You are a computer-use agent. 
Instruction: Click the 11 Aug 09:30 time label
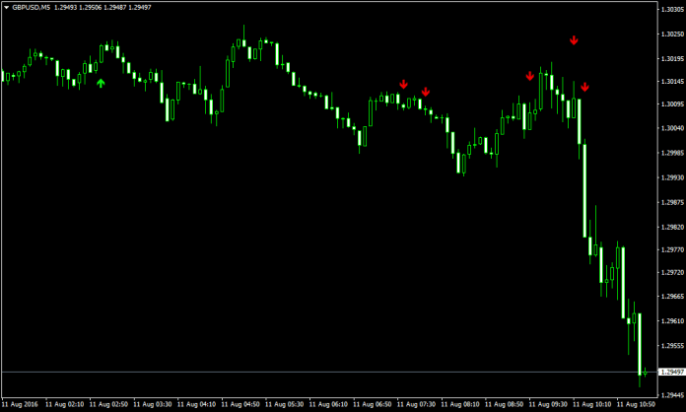pos(549,404)
